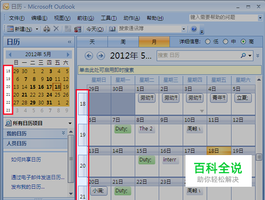
Task: Go forward with the next month arrow
Action: (101, 56)
